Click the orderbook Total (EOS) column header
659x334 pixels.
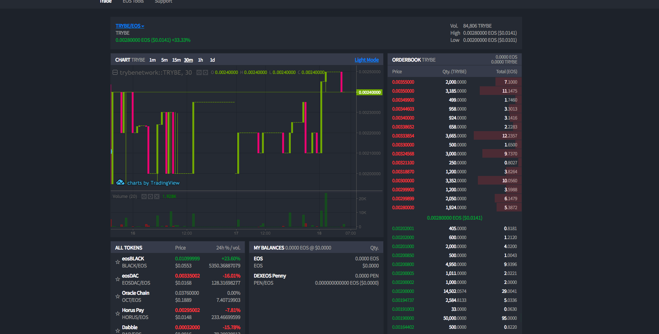click(507, 72)
